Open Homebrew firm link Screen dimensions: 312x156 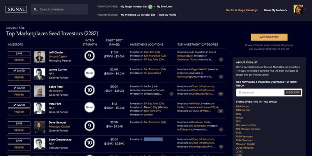coord(55,91)
